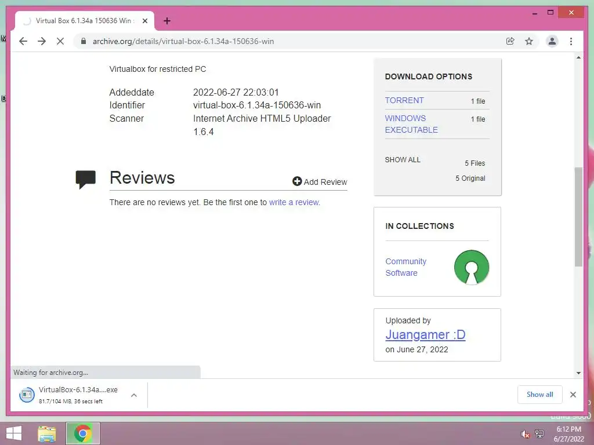Go forward to the next page
This screenshot has height=445, width=594.
(42, 41)
